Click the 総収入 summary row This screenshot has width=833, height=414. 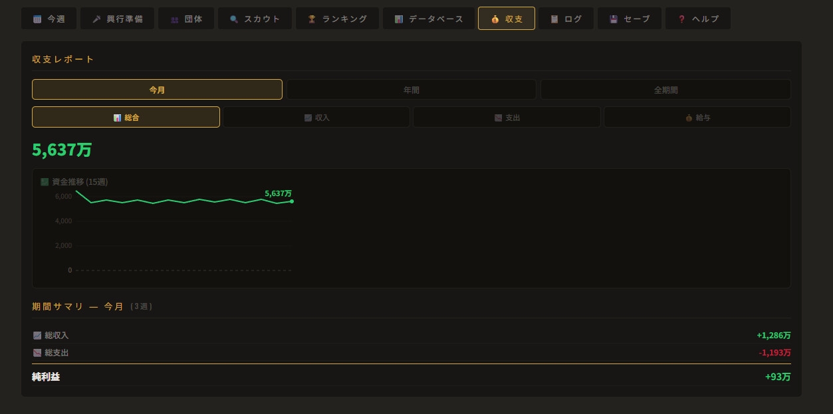click(x=411, y=336)
